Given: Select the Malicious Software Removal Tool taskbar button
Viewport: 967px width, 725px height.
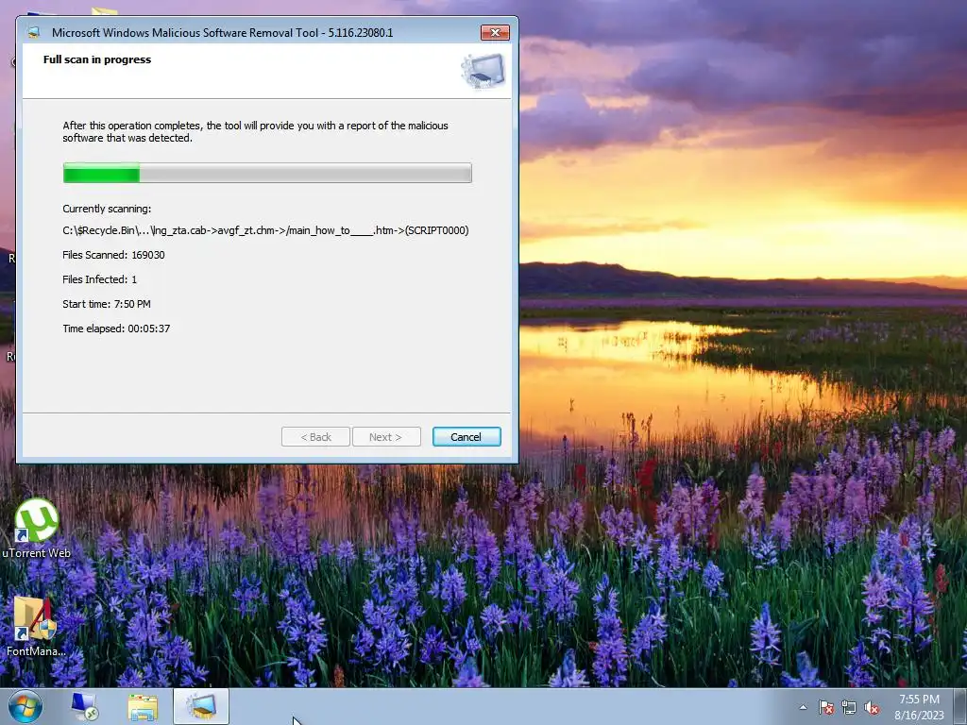Looking at the screenshot, I should [201, 706].
